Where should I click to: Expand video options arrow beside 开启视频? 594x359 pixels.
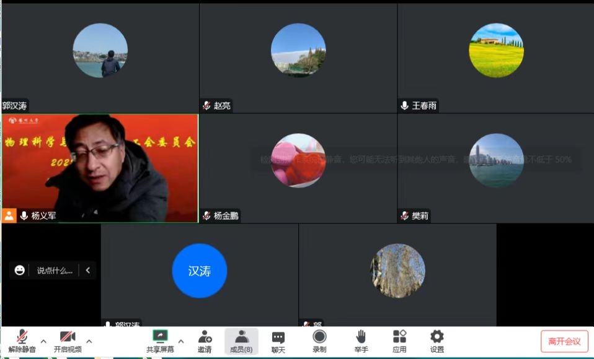[89, 341]
